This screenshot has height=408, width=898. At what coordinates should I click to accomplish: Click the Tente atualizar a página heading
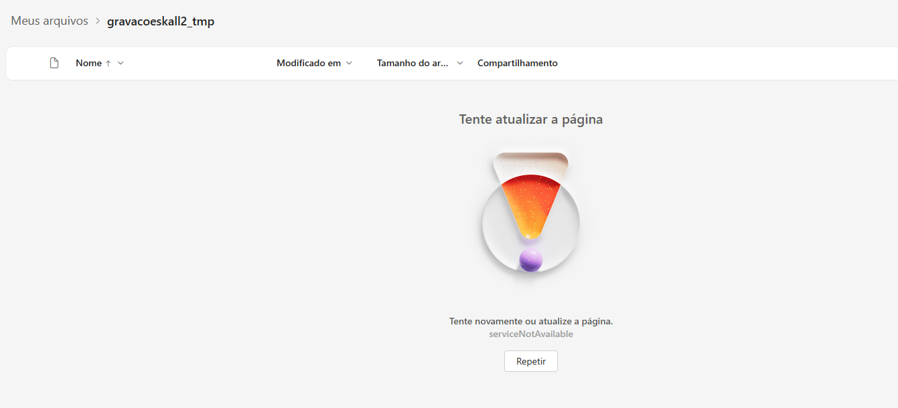click(531, 119)
